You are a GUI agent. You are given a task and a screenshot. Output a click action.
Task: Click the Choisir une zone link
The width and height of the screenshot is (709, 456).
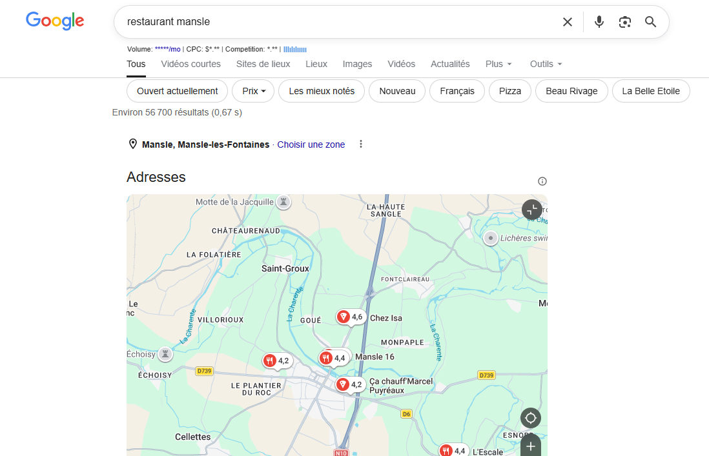click(x=311, y=144)
